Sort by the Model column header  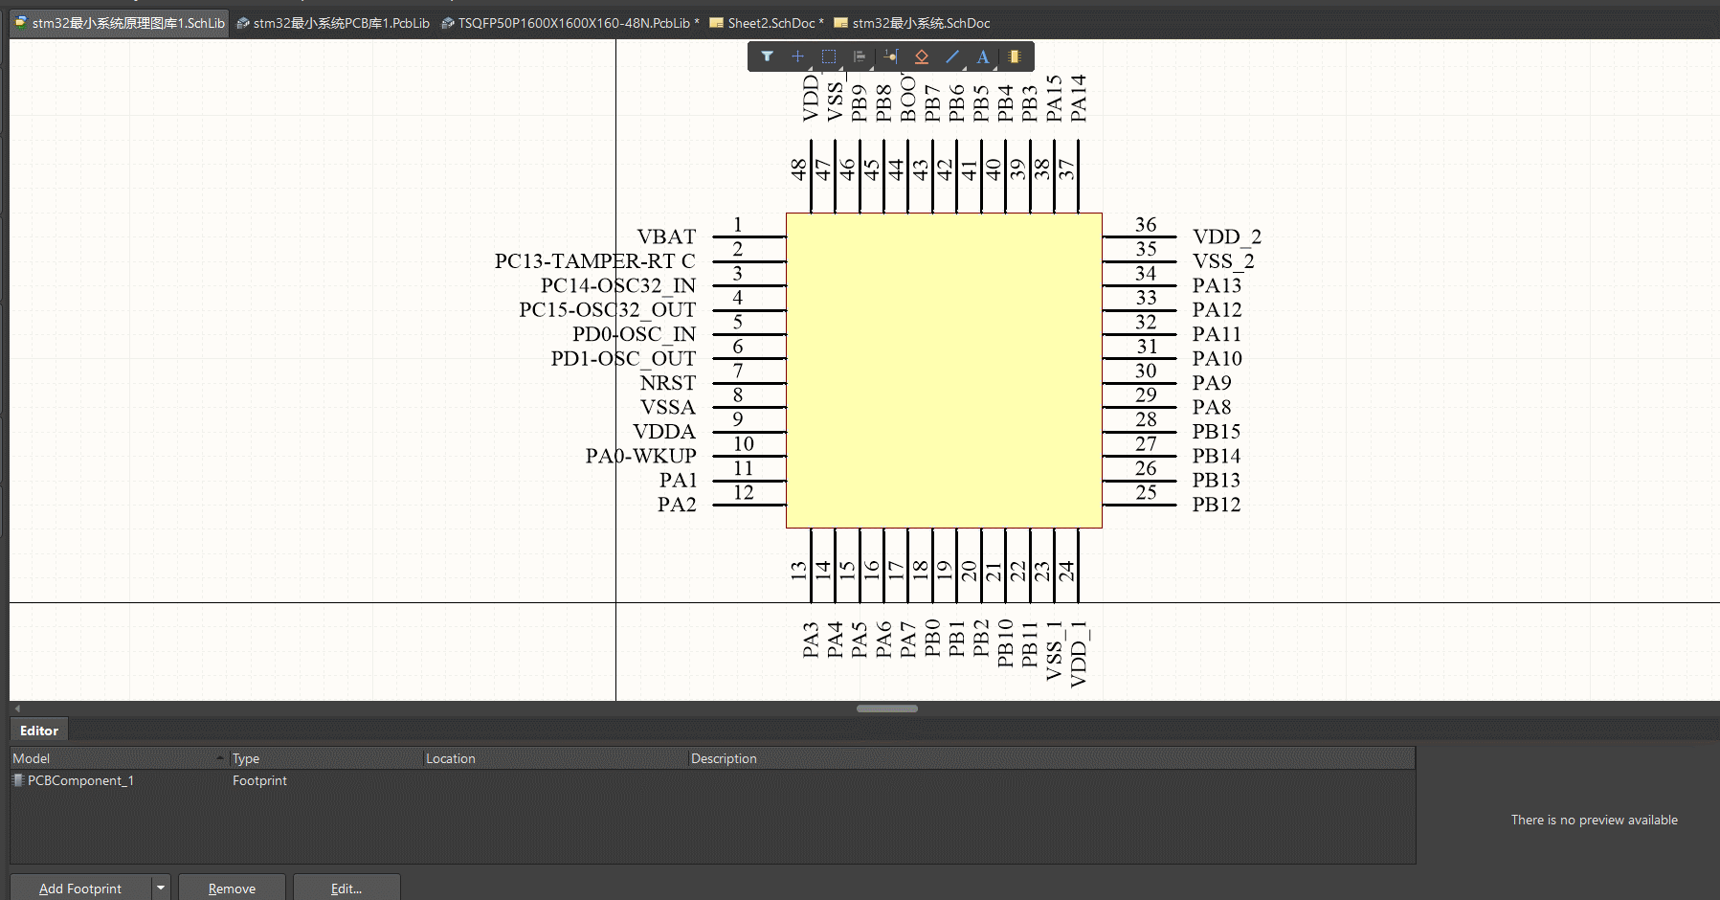(119, 758)
